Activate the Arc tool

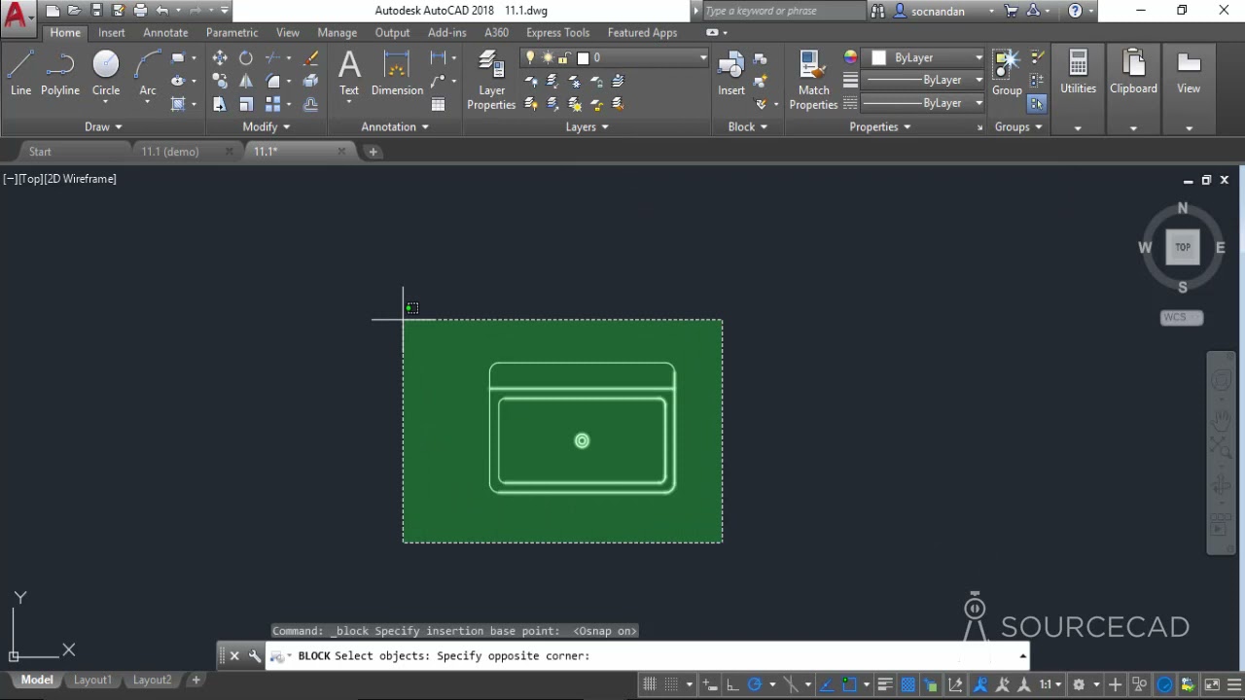coord(148,74)
